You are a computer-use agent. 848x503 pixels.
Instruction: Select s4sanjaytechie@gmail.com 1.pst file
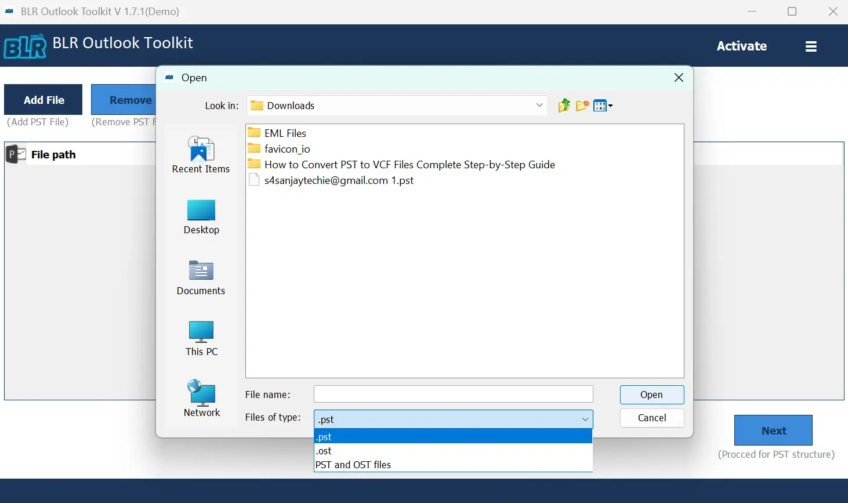(x=338, y=180)
